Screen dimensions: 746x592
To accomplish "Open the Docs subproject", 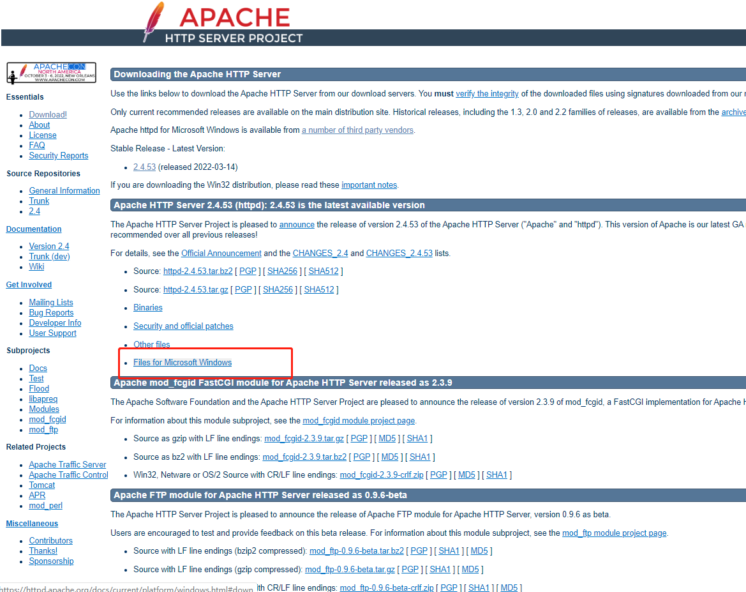I will 38,368.
